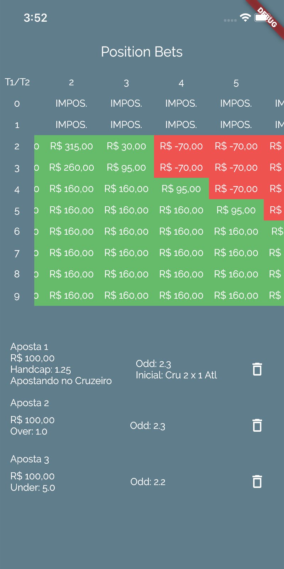Delete Aposta 2 with trash icon
Screen dimensions: 284x569
pos(257,425)
